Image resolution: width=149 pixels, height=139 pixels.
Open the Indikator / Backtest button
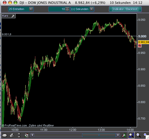pos(125,9)
